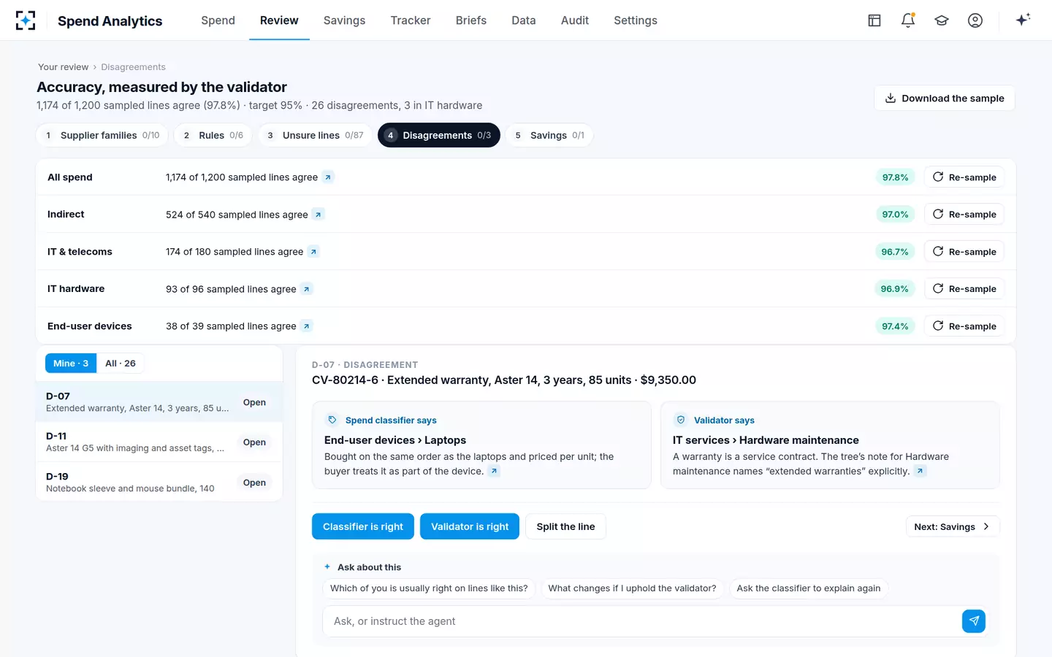Open the user account profile icon
Viewport: 1052px width, 657px height.
click(x=975, y=20)
